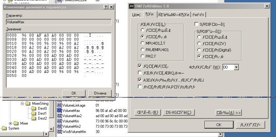Click the registry tree vertical scrollbar thumb
The height and width of the screenshot is (137, 276).
click(x=51, y=109)
